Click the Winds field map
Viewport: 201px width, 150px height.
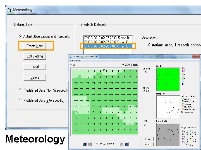105,102
